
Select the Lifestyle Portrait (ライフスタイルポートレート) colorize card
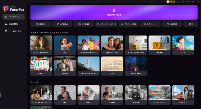point(41,95)
